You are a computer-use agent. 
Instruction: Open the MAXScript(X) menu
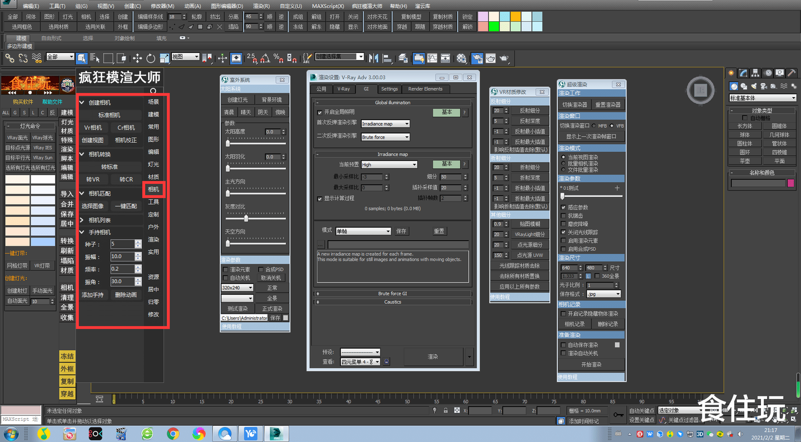328,6
